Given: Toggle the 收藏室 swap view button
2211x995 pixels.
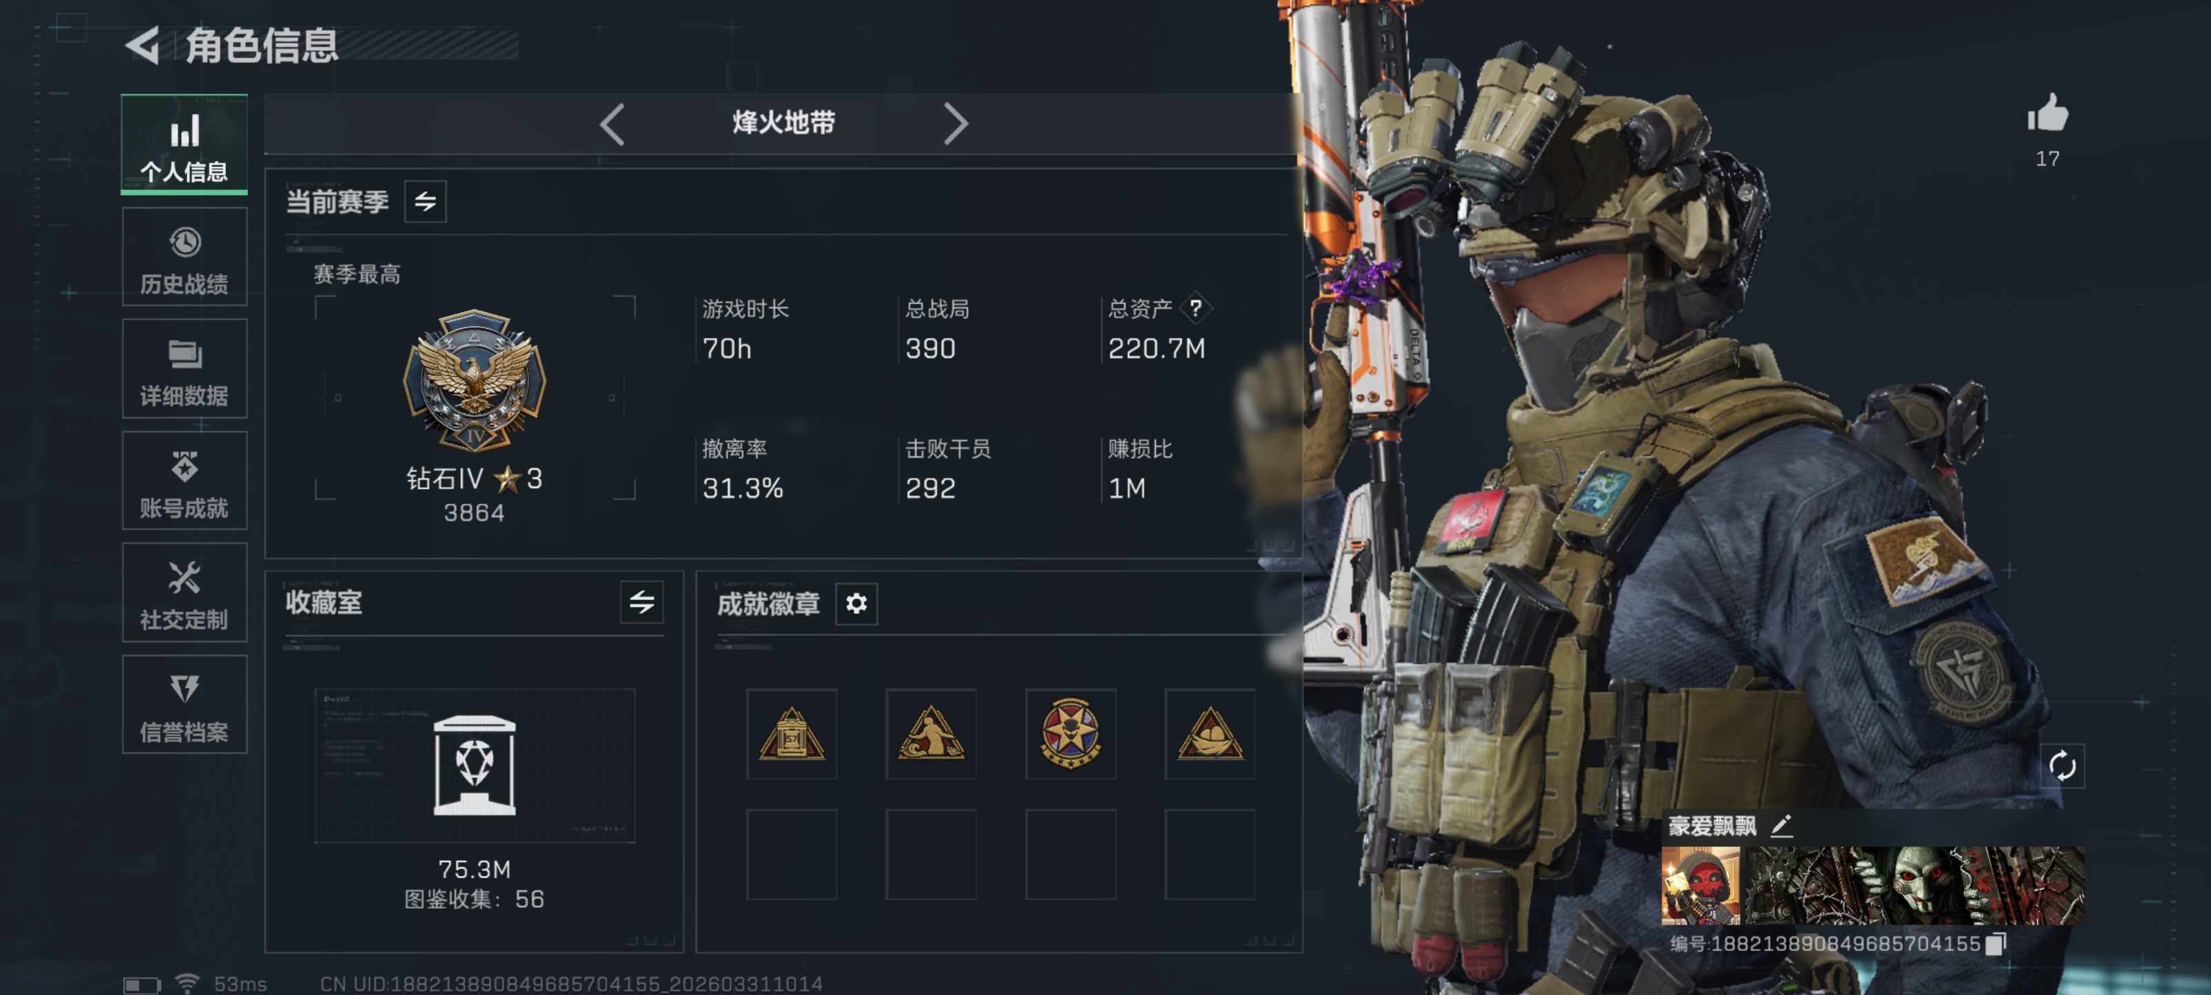Looking at the screenshot, I should 641,602.
